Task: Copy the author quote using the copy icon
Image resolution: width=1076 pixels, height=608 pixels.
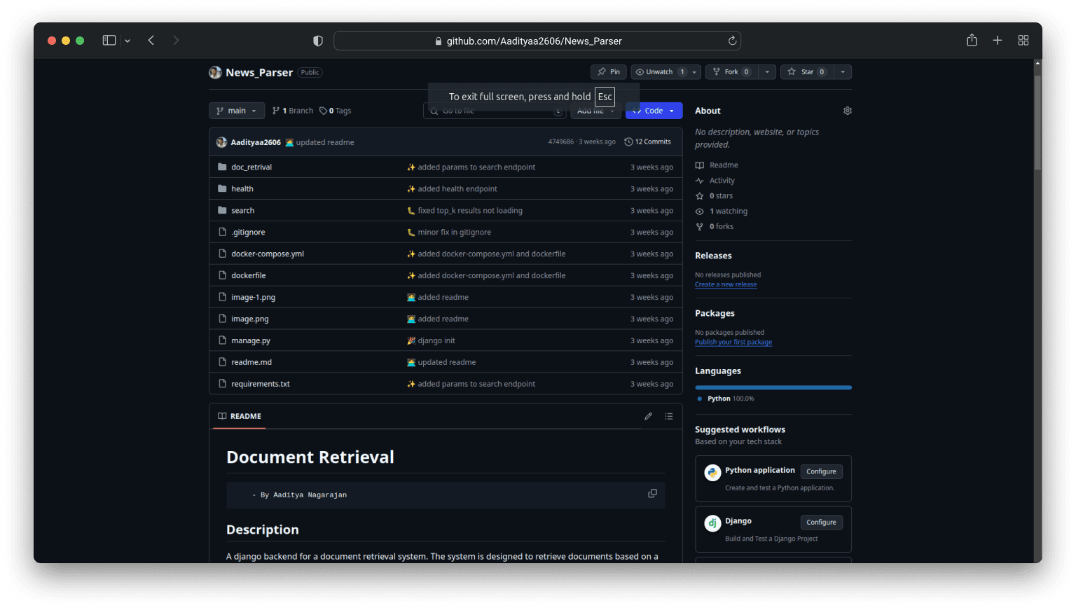Action: 652,493
